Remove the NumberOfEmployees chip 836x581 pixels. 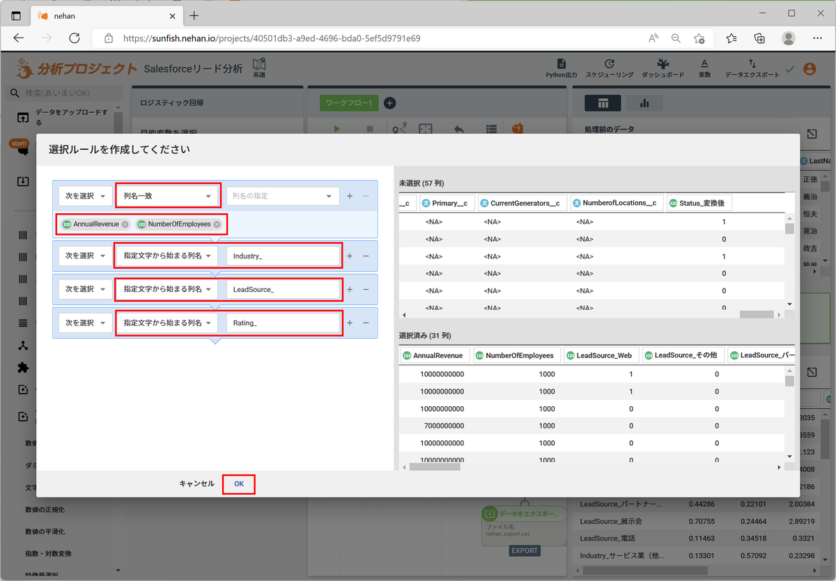217,224
